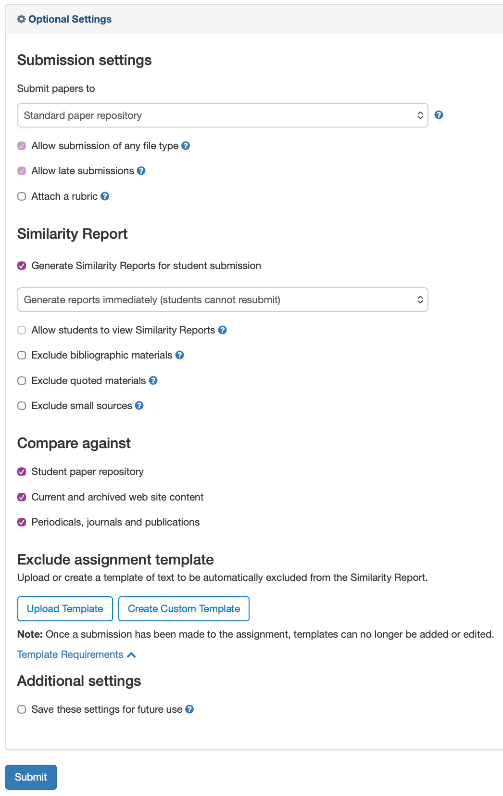Image resolution: width=503 pixels, height=796 pixels.
Task: Open help for viewing Similarity Reports option
Action: point(222,330)
